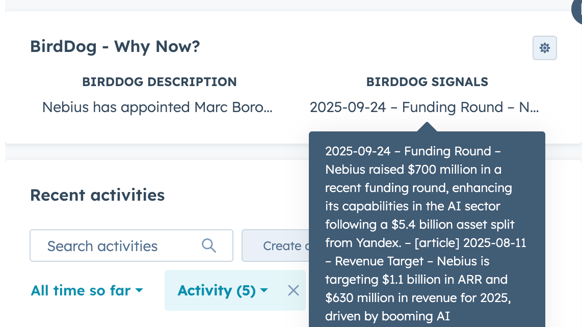The height and width of the screenshot is (327, 582).
Task: Select the BIRDDOG SIGNALS property label
Action: pos(427,81)
